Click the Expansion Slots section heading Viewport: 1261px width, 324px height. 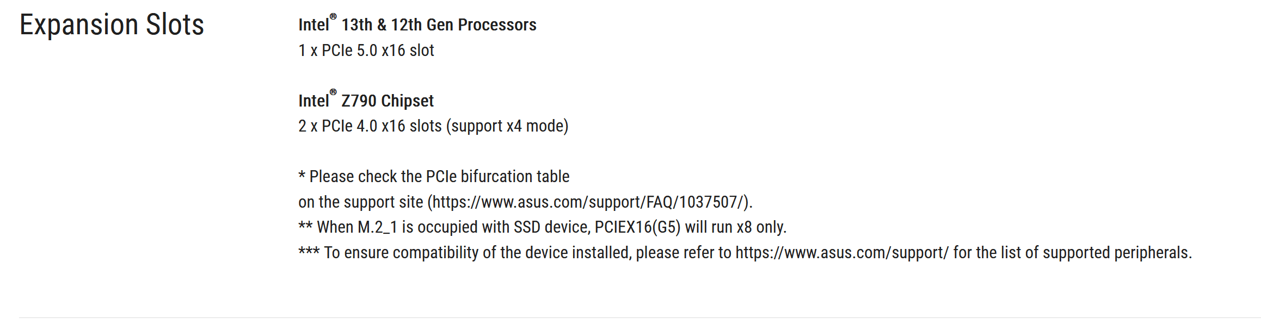pyautogui.click(x=112, y=25)
